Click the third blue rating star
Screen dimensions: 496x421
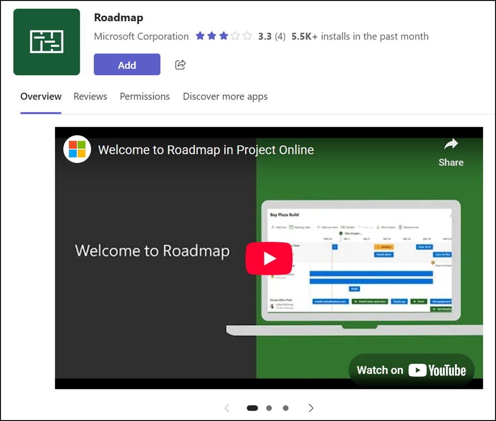(x=224, y=36)
